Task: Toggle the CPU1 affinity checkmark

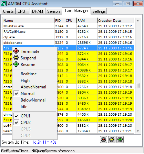Action: [x=17, y=116]
